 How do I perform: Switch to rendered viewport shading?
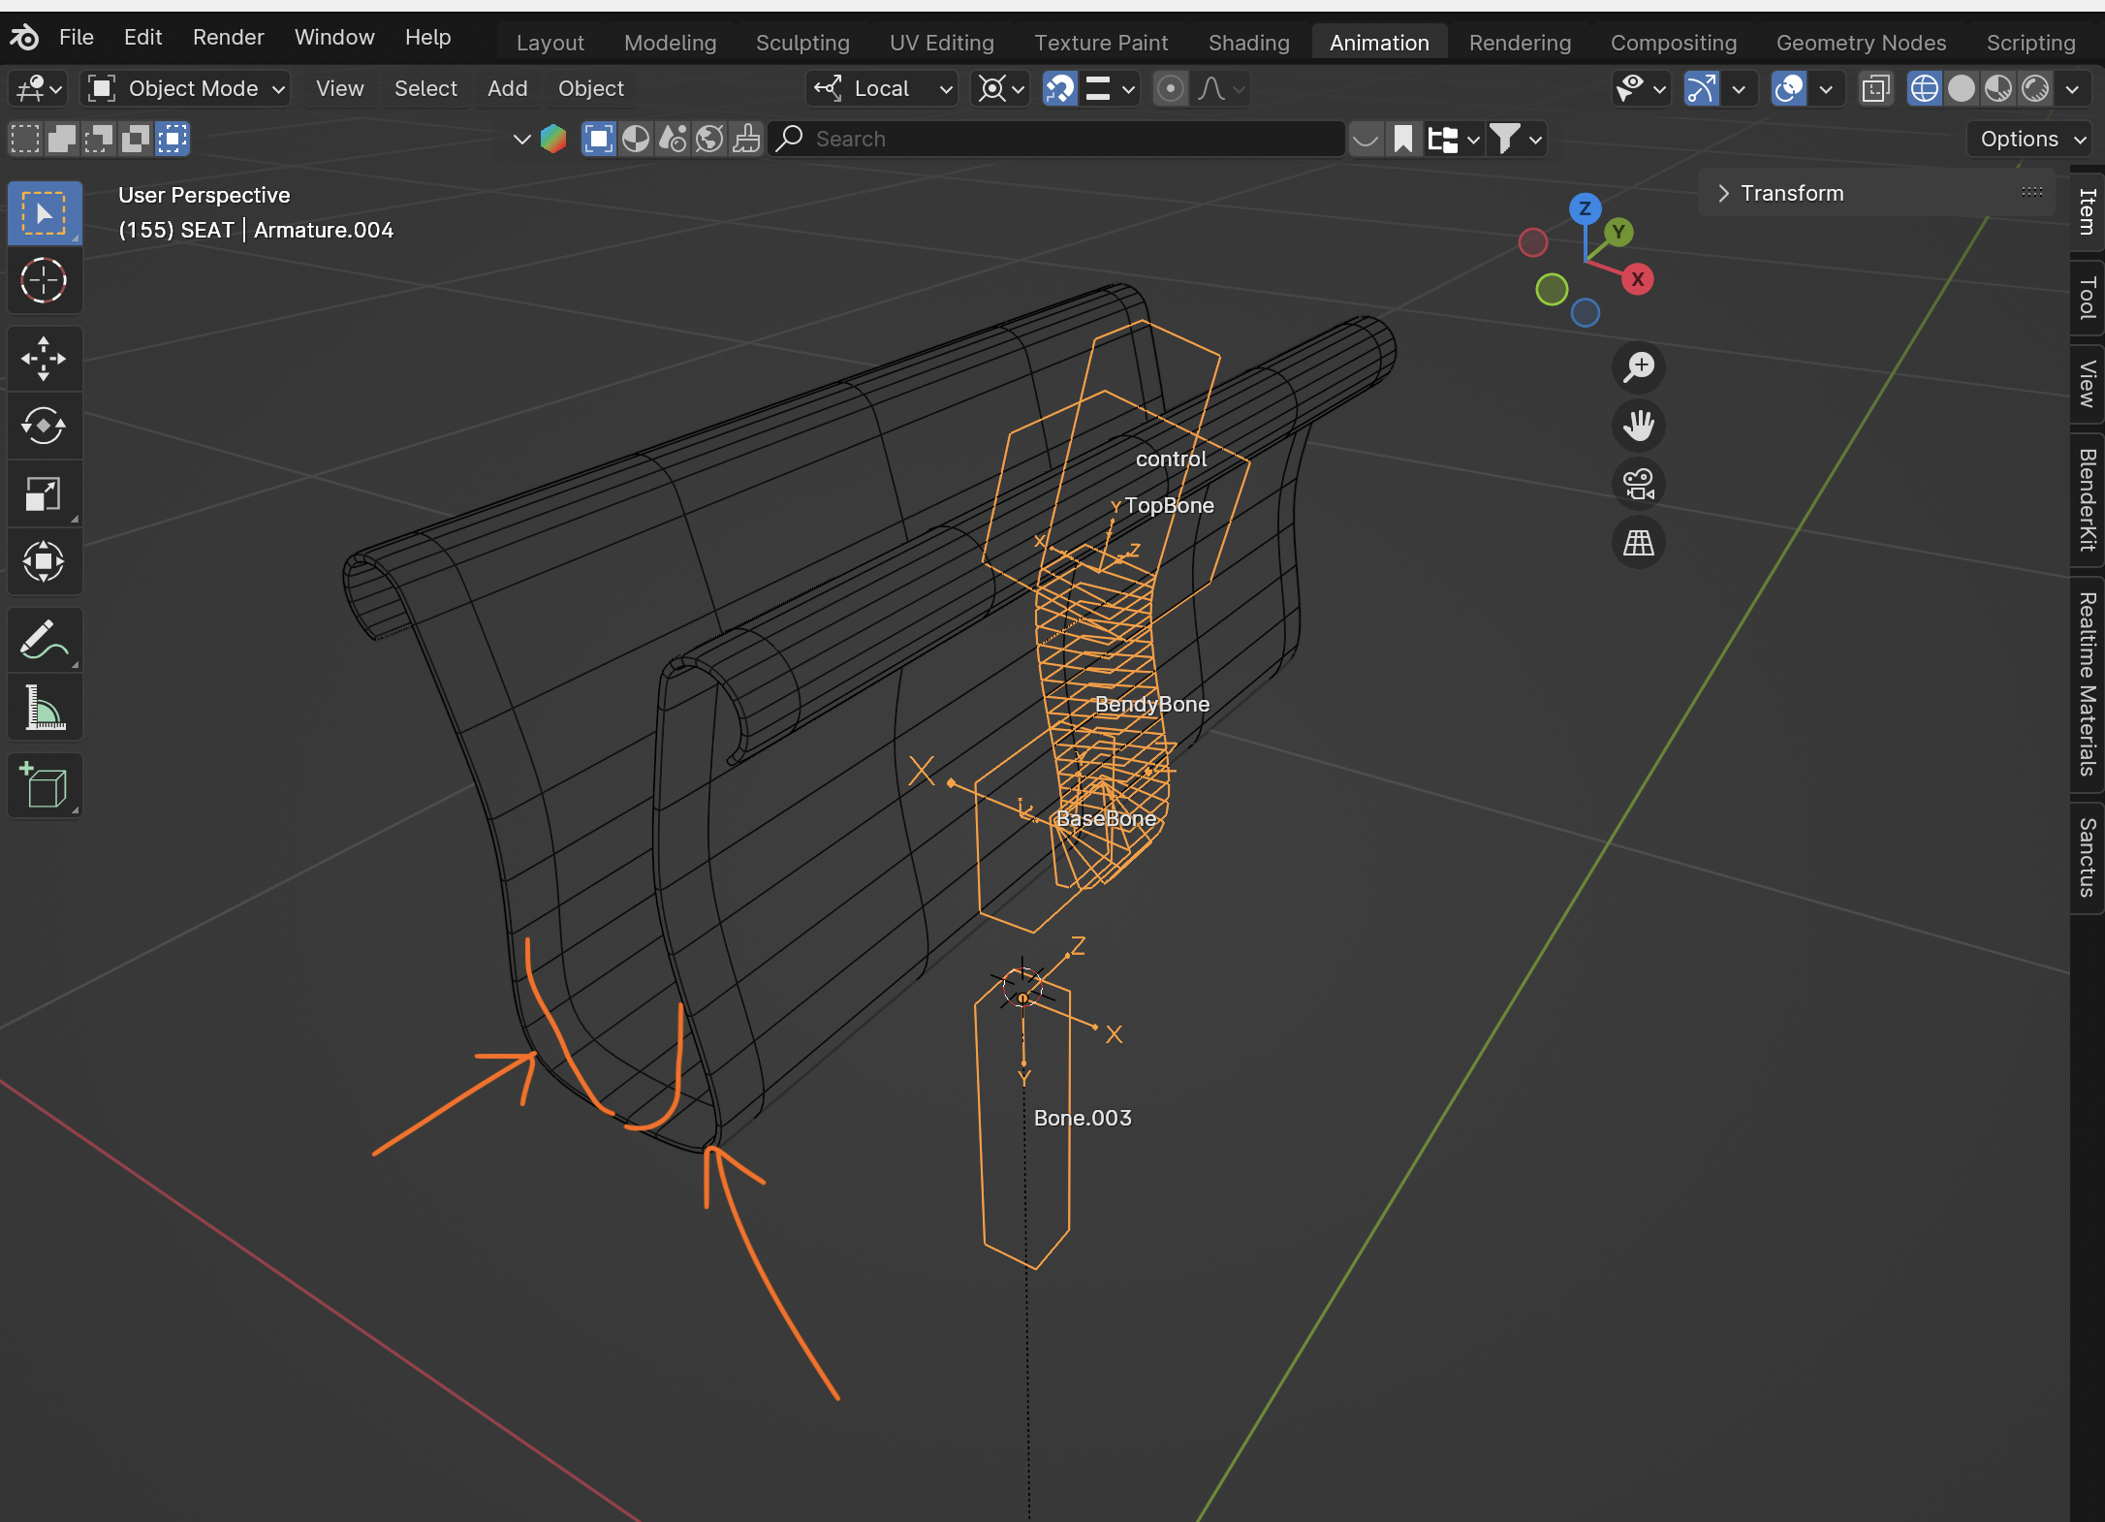(2035, 88)
